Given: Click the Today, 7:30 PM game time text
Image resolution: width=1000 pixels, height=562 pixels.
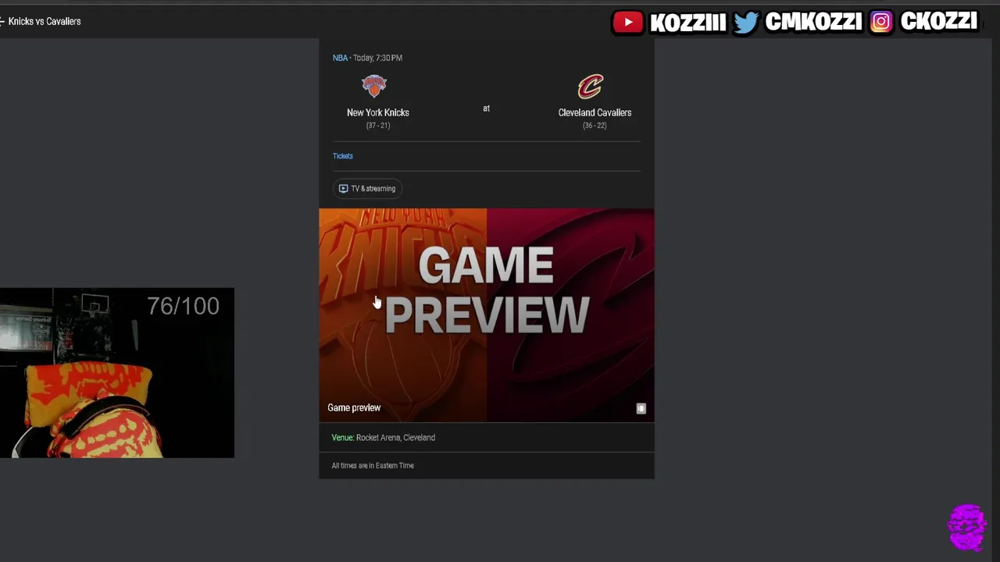Looking at the screenshot, I should click(377, 58).
